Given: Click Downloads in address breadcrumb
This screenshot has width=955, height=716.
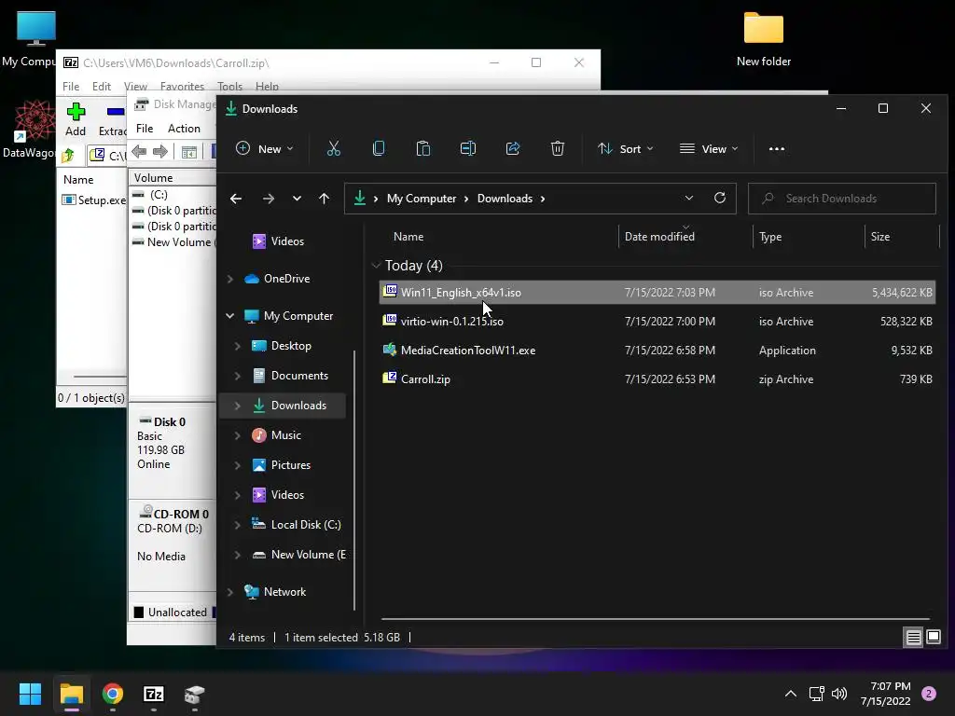Looking at the screenshot, I should [x=505, y=199].
